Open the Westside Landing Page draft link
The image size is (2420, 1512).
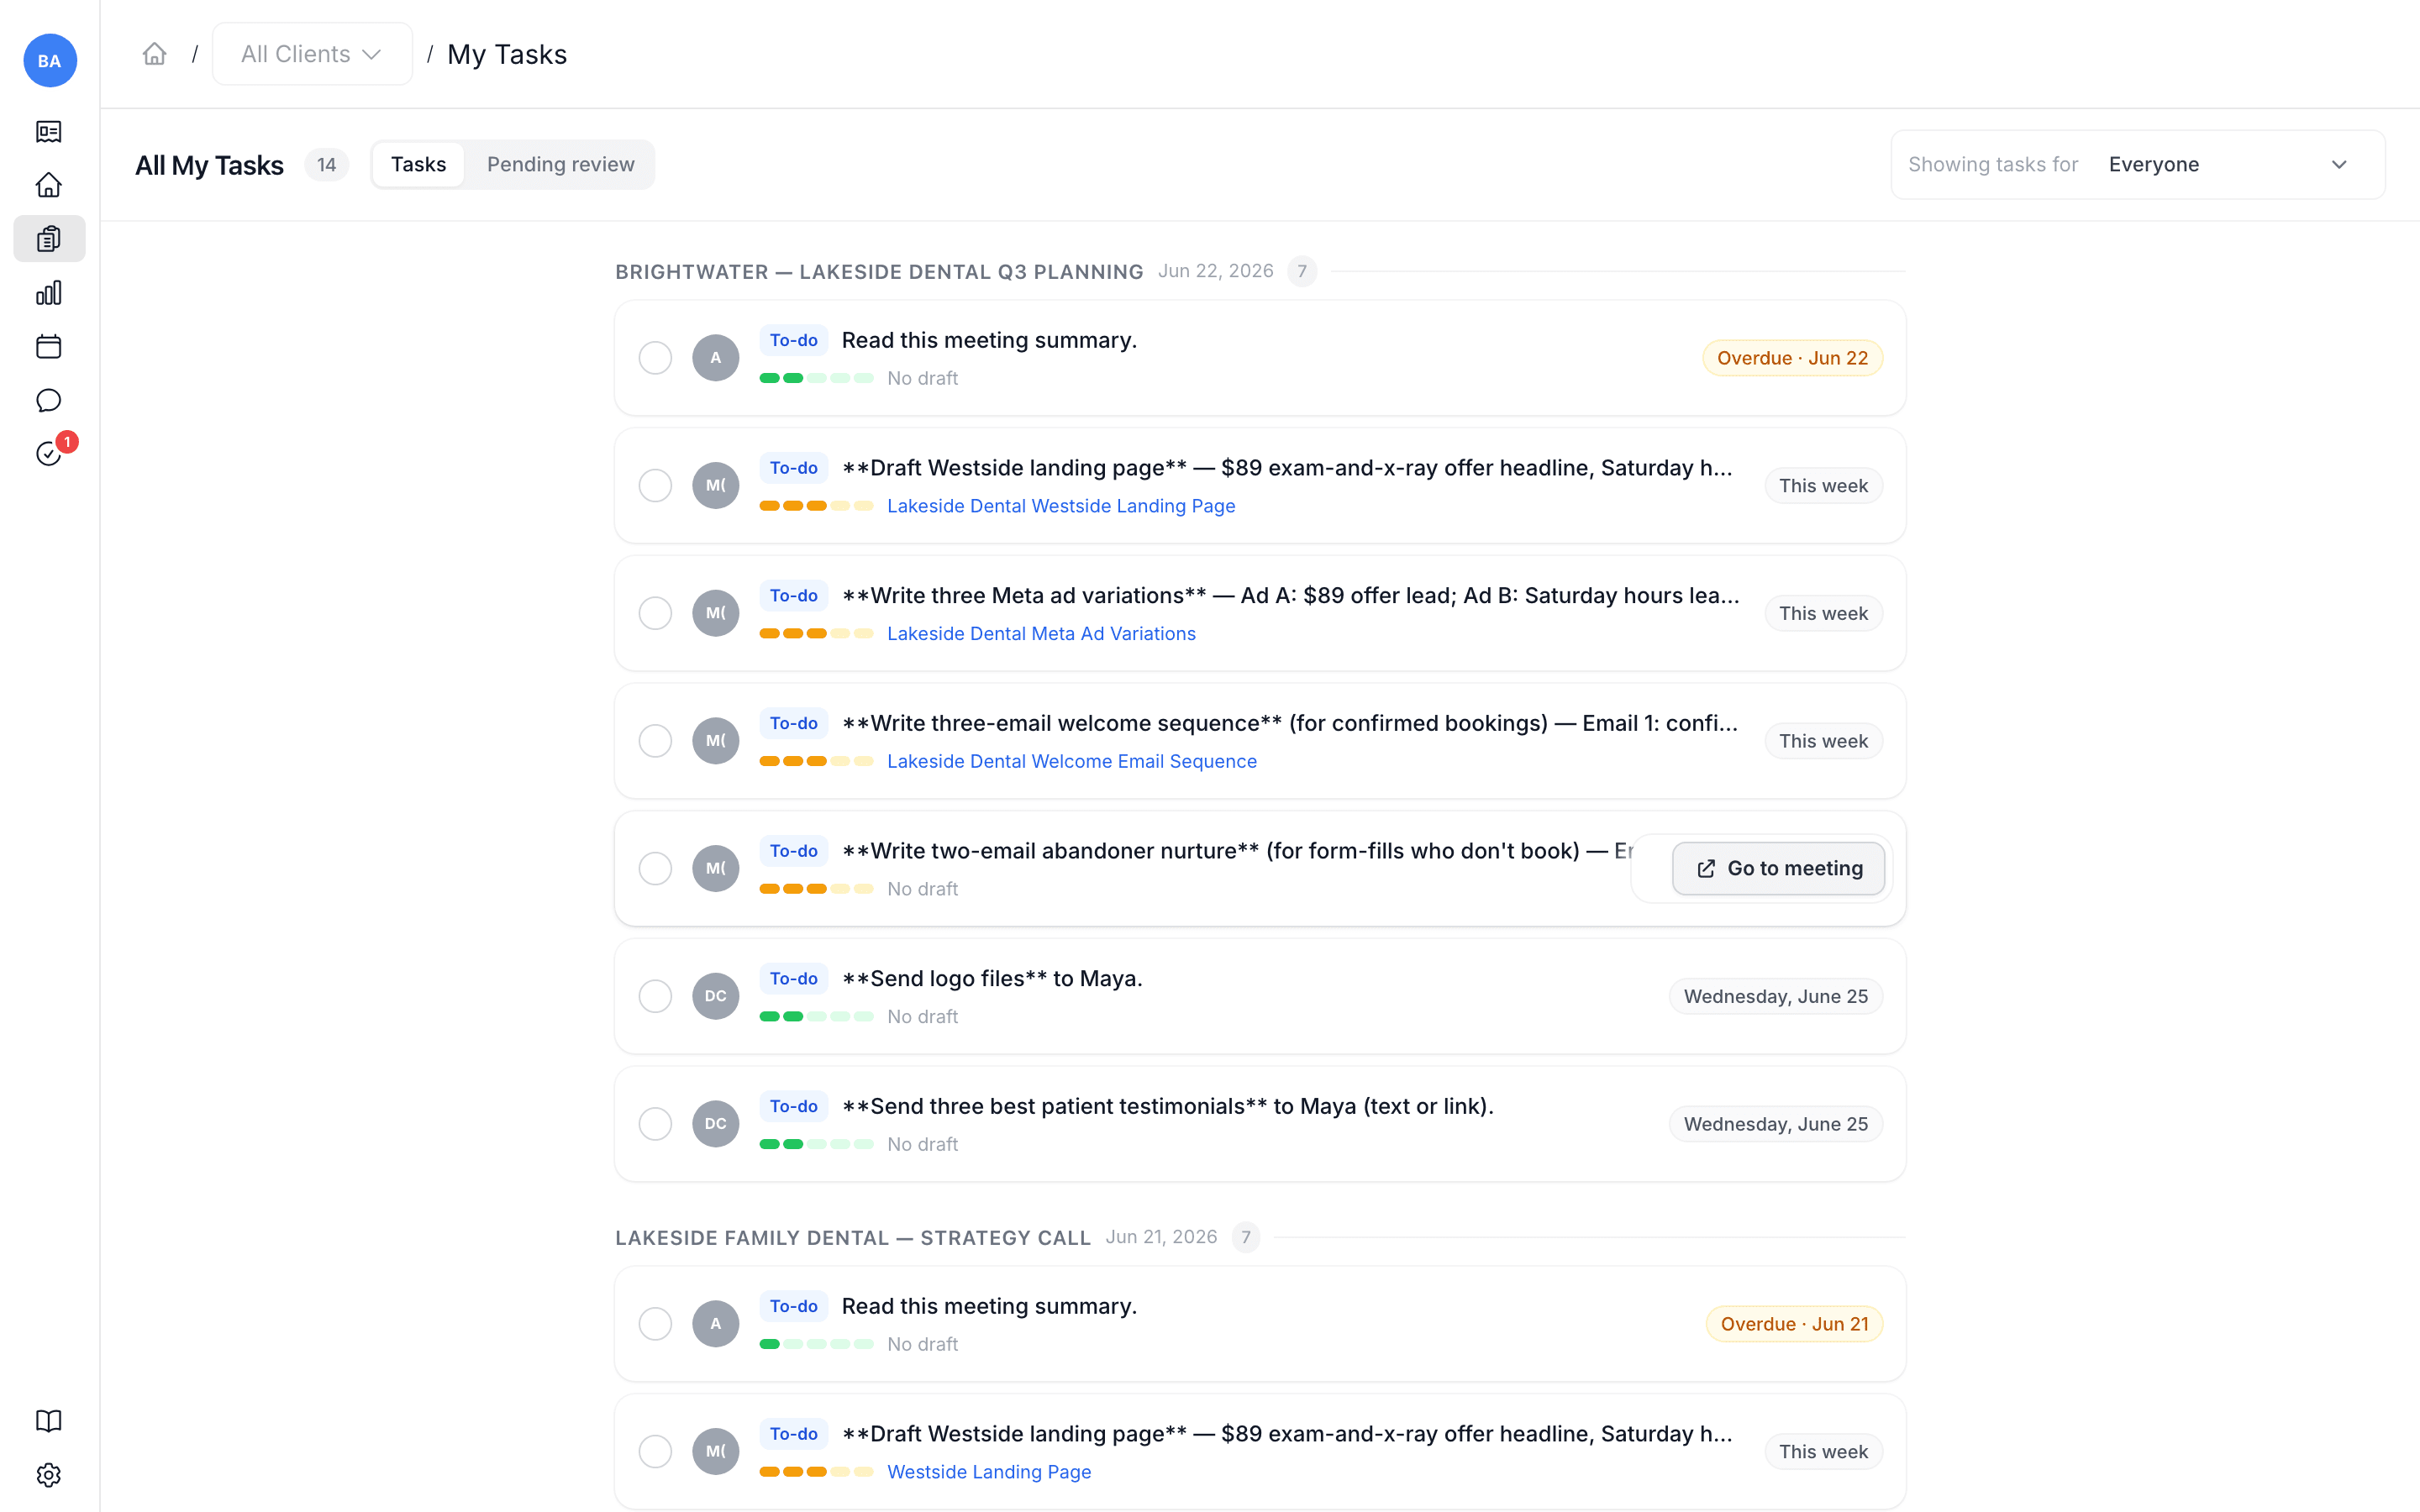tap(989, 1472)
